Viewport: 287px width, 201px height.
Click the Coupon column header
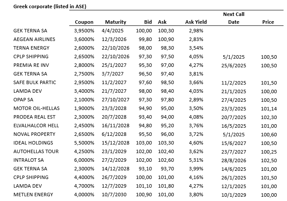84,22
